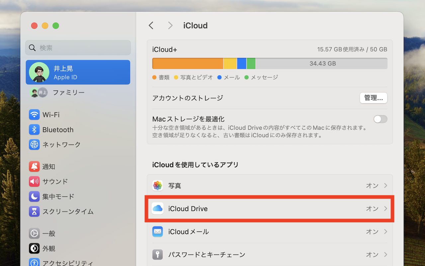Image resolution: width=425 pixels, height=266 pixels.
Task: Open iCloud Drive settings row
Action: (x=270, y=209)
